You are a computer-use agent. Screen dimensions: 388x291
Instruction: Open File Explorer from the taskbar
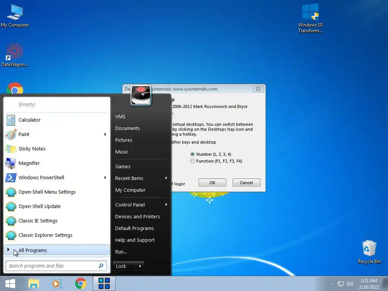tap(33, 283)
